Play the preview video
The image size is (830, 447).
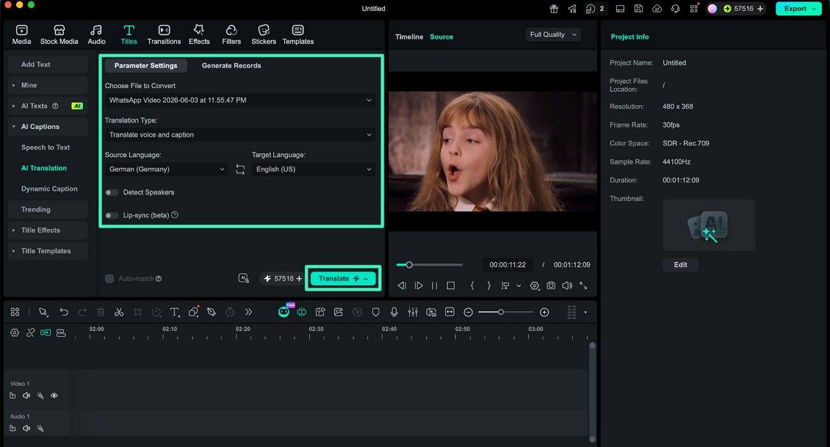[x=419, y=286]
